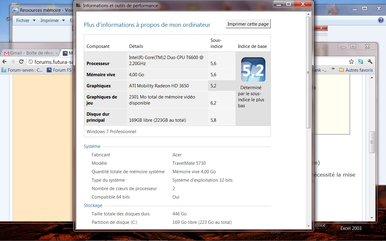386x241 pixels.
Task: Click the performance window scroll-up arrow
Action: [308, 14]
